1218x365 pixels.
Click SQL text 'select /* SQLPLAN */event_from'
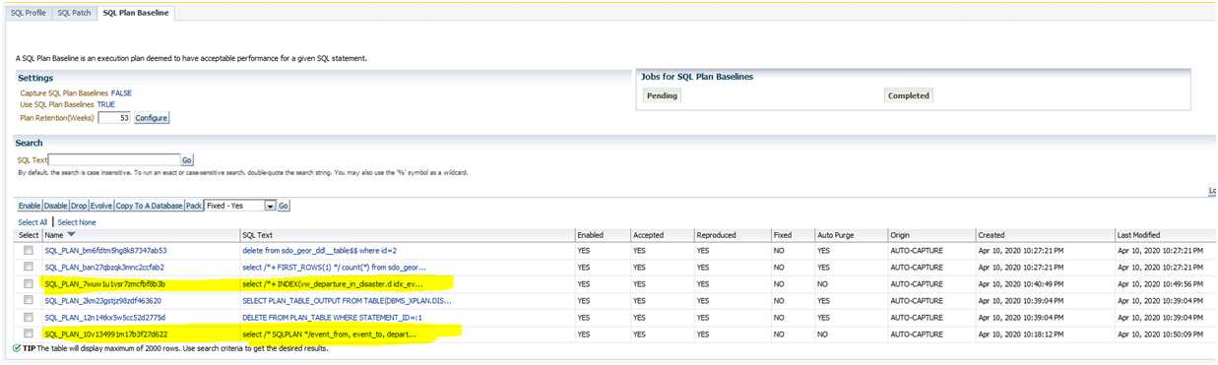(329, 335)
